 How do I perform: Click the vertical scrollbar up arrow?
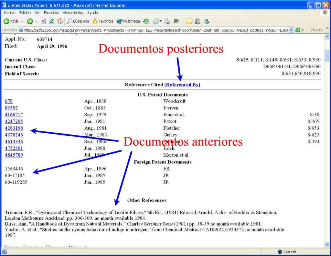click(x=326, y=37)
